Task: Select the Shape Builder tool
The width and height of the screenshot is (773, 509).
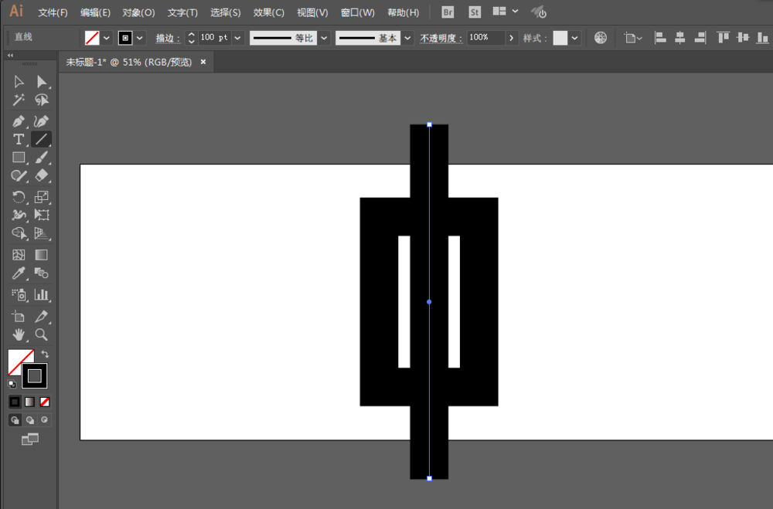Action: (x=19, y=233)
